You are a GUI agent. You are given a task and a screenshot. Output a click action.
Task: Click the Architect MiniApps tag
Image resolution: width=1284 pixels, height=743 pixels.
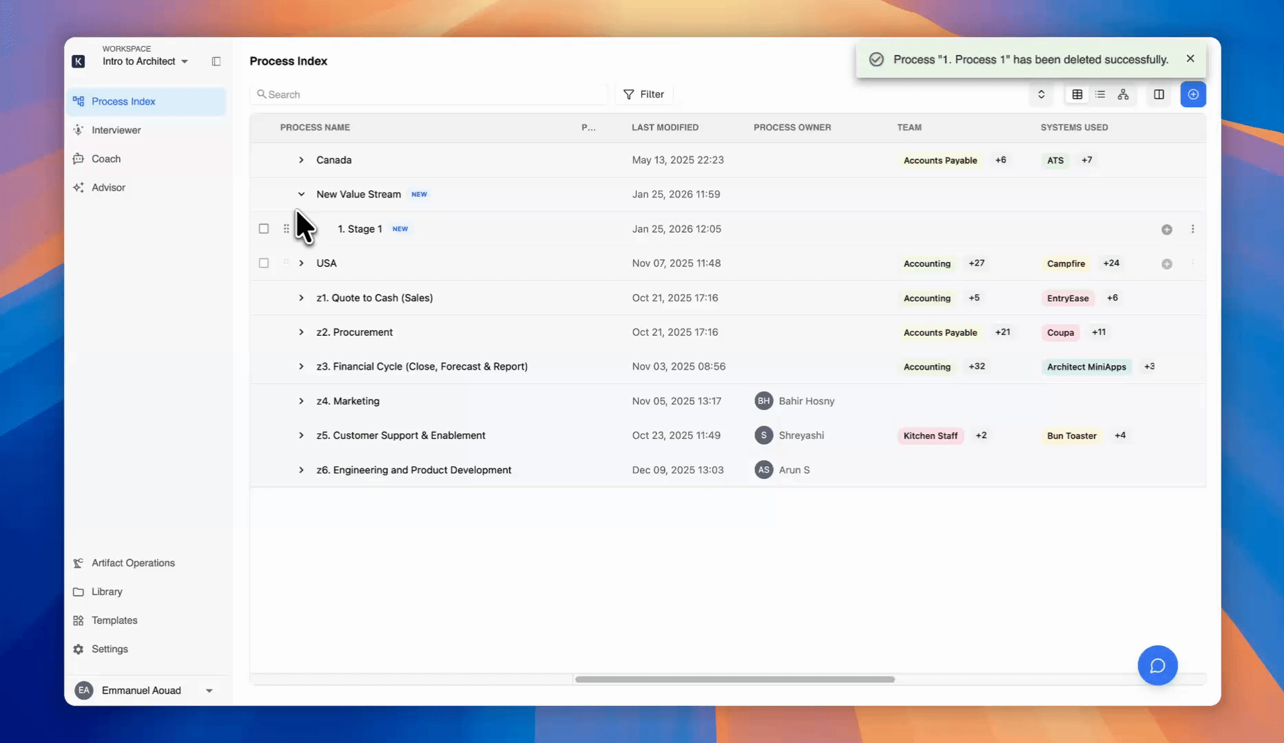[x=1086, y=367]
